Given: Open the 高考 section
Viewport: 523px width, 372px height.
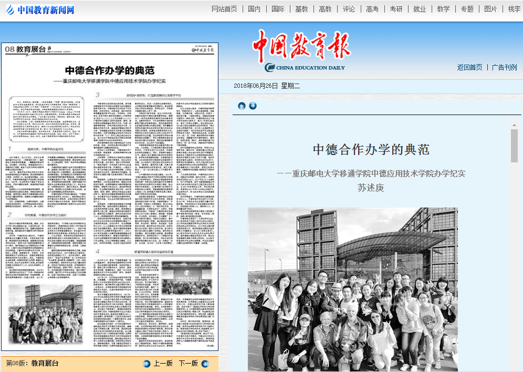Looking at the screenshot, I should point(372,9).
